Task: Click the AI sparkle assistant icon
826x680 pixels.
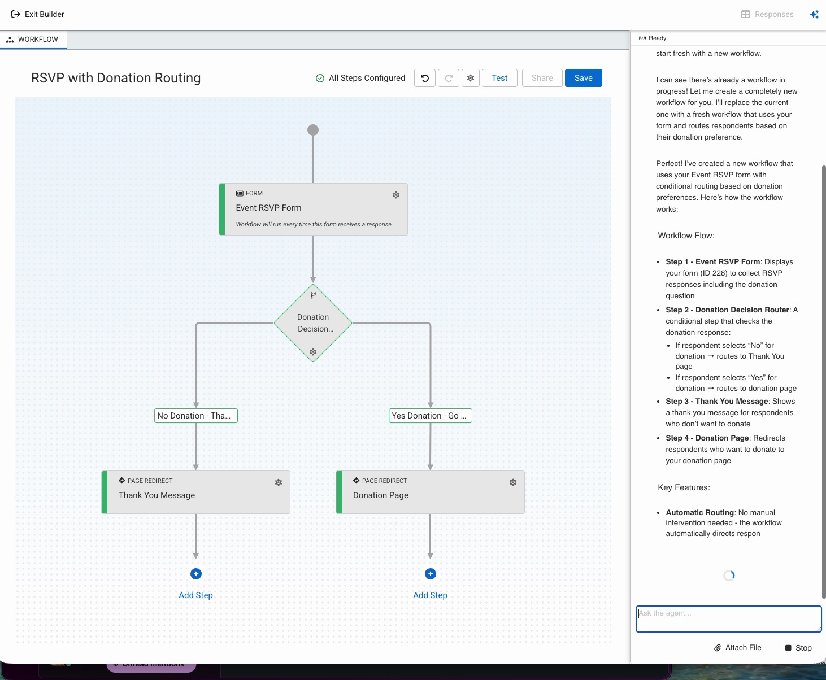Action: [814, 14]
